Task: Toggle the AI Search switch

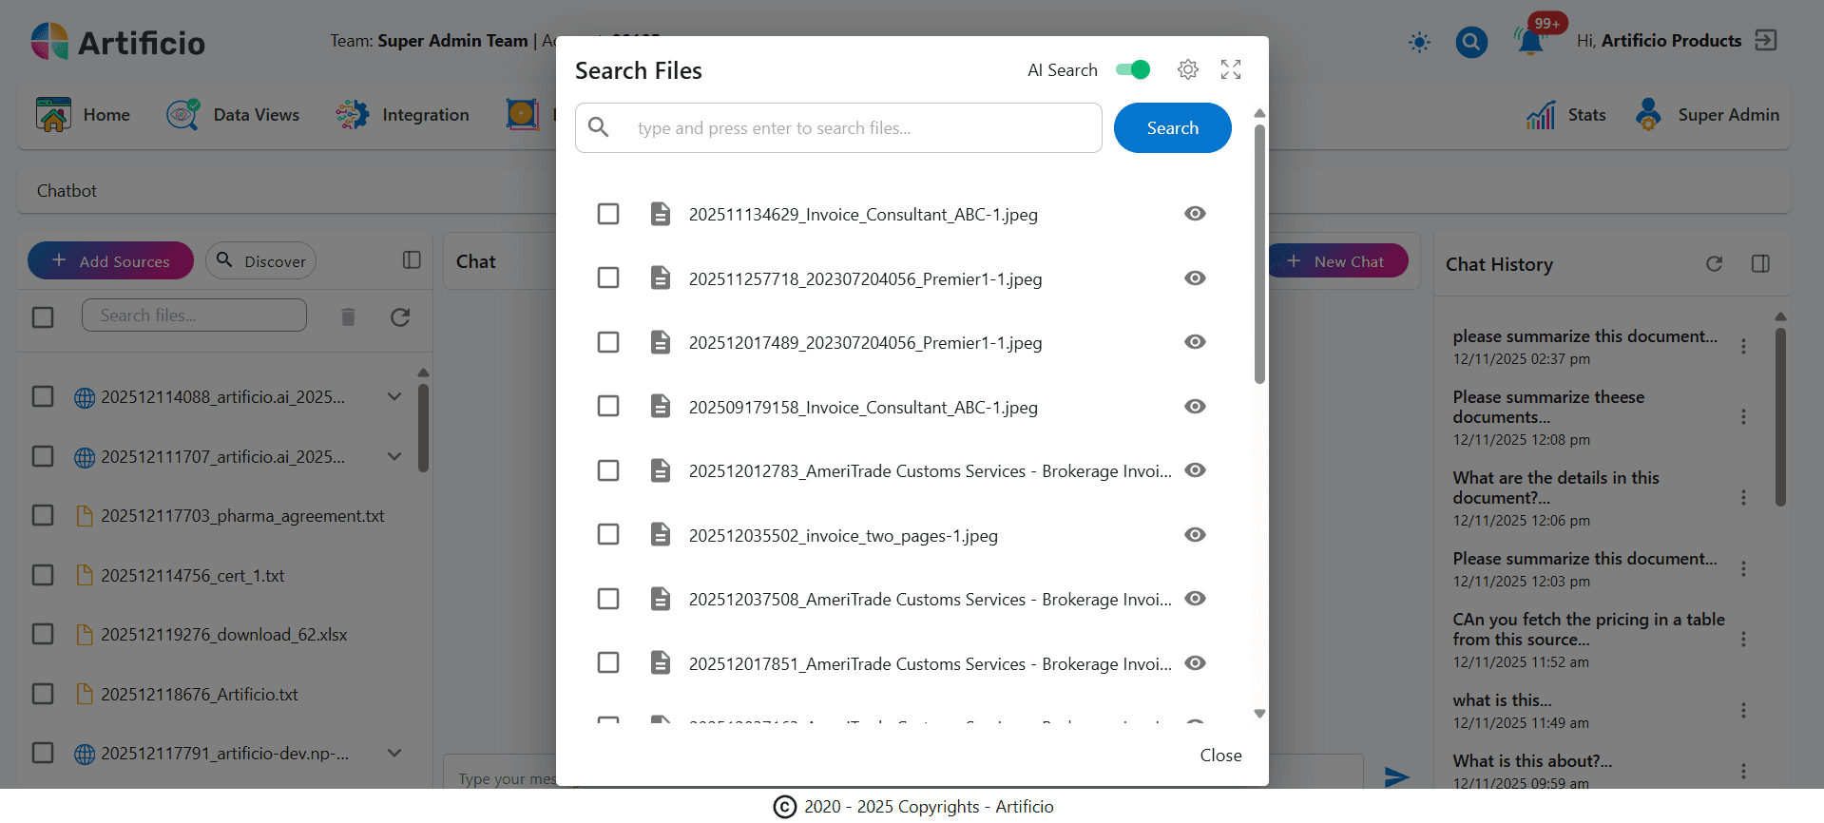Action: click(1133, 69)
